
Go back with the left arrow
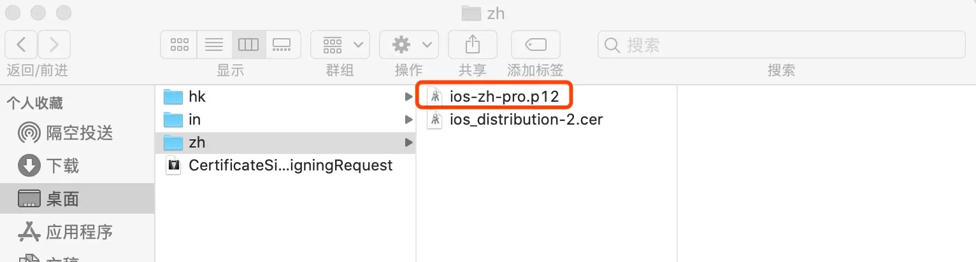(21, 45)
